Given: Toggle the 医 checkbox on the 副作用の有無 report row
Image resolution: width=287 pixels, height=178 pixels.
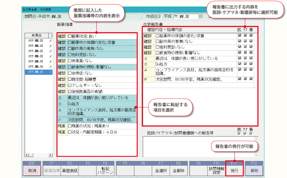Looking at the screenshot, I should [x=239, y=41].
